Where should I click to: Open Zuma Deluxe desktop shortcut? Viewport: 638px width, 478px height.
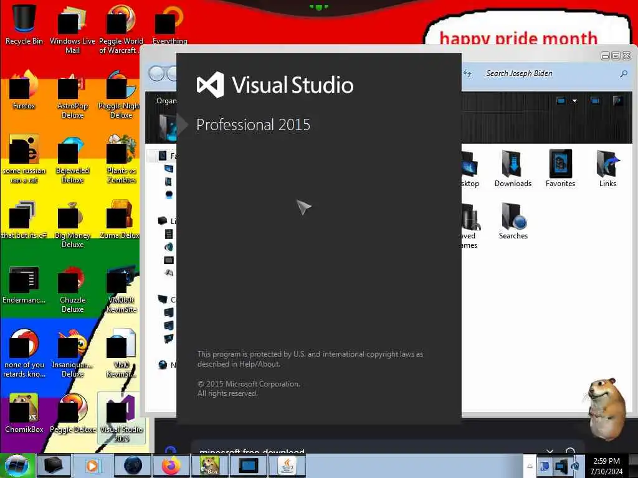[120, 220]
